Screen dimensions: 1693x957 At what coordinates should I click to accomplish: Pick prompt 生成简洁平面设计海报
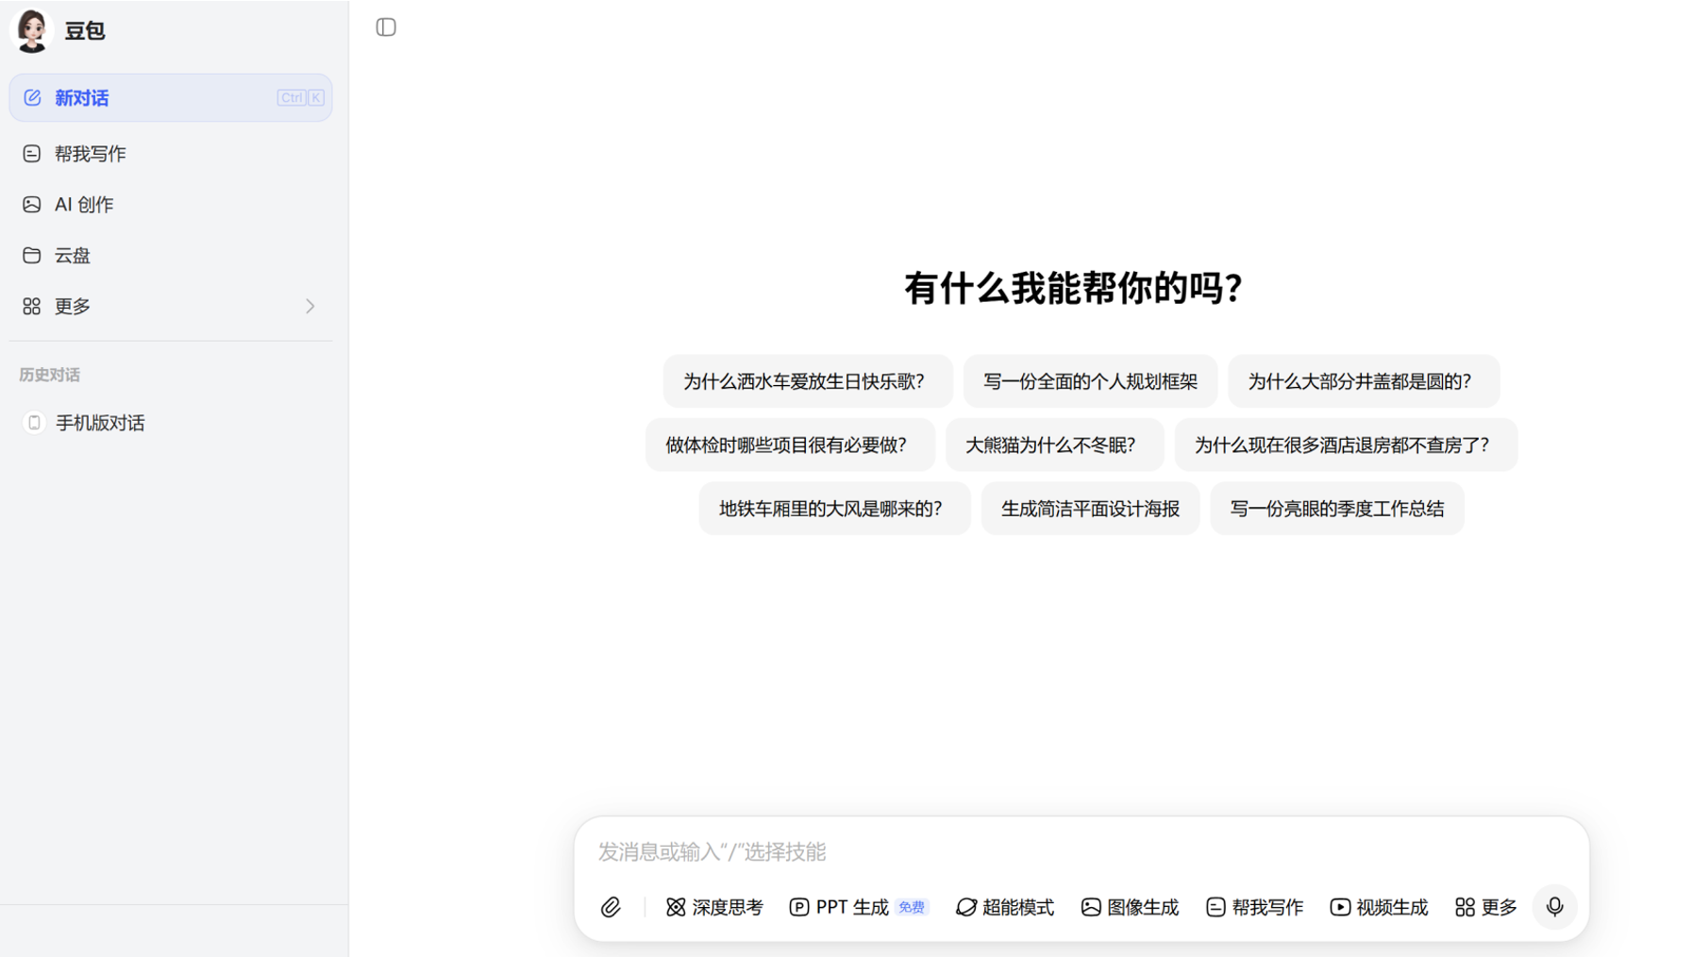1089,509
